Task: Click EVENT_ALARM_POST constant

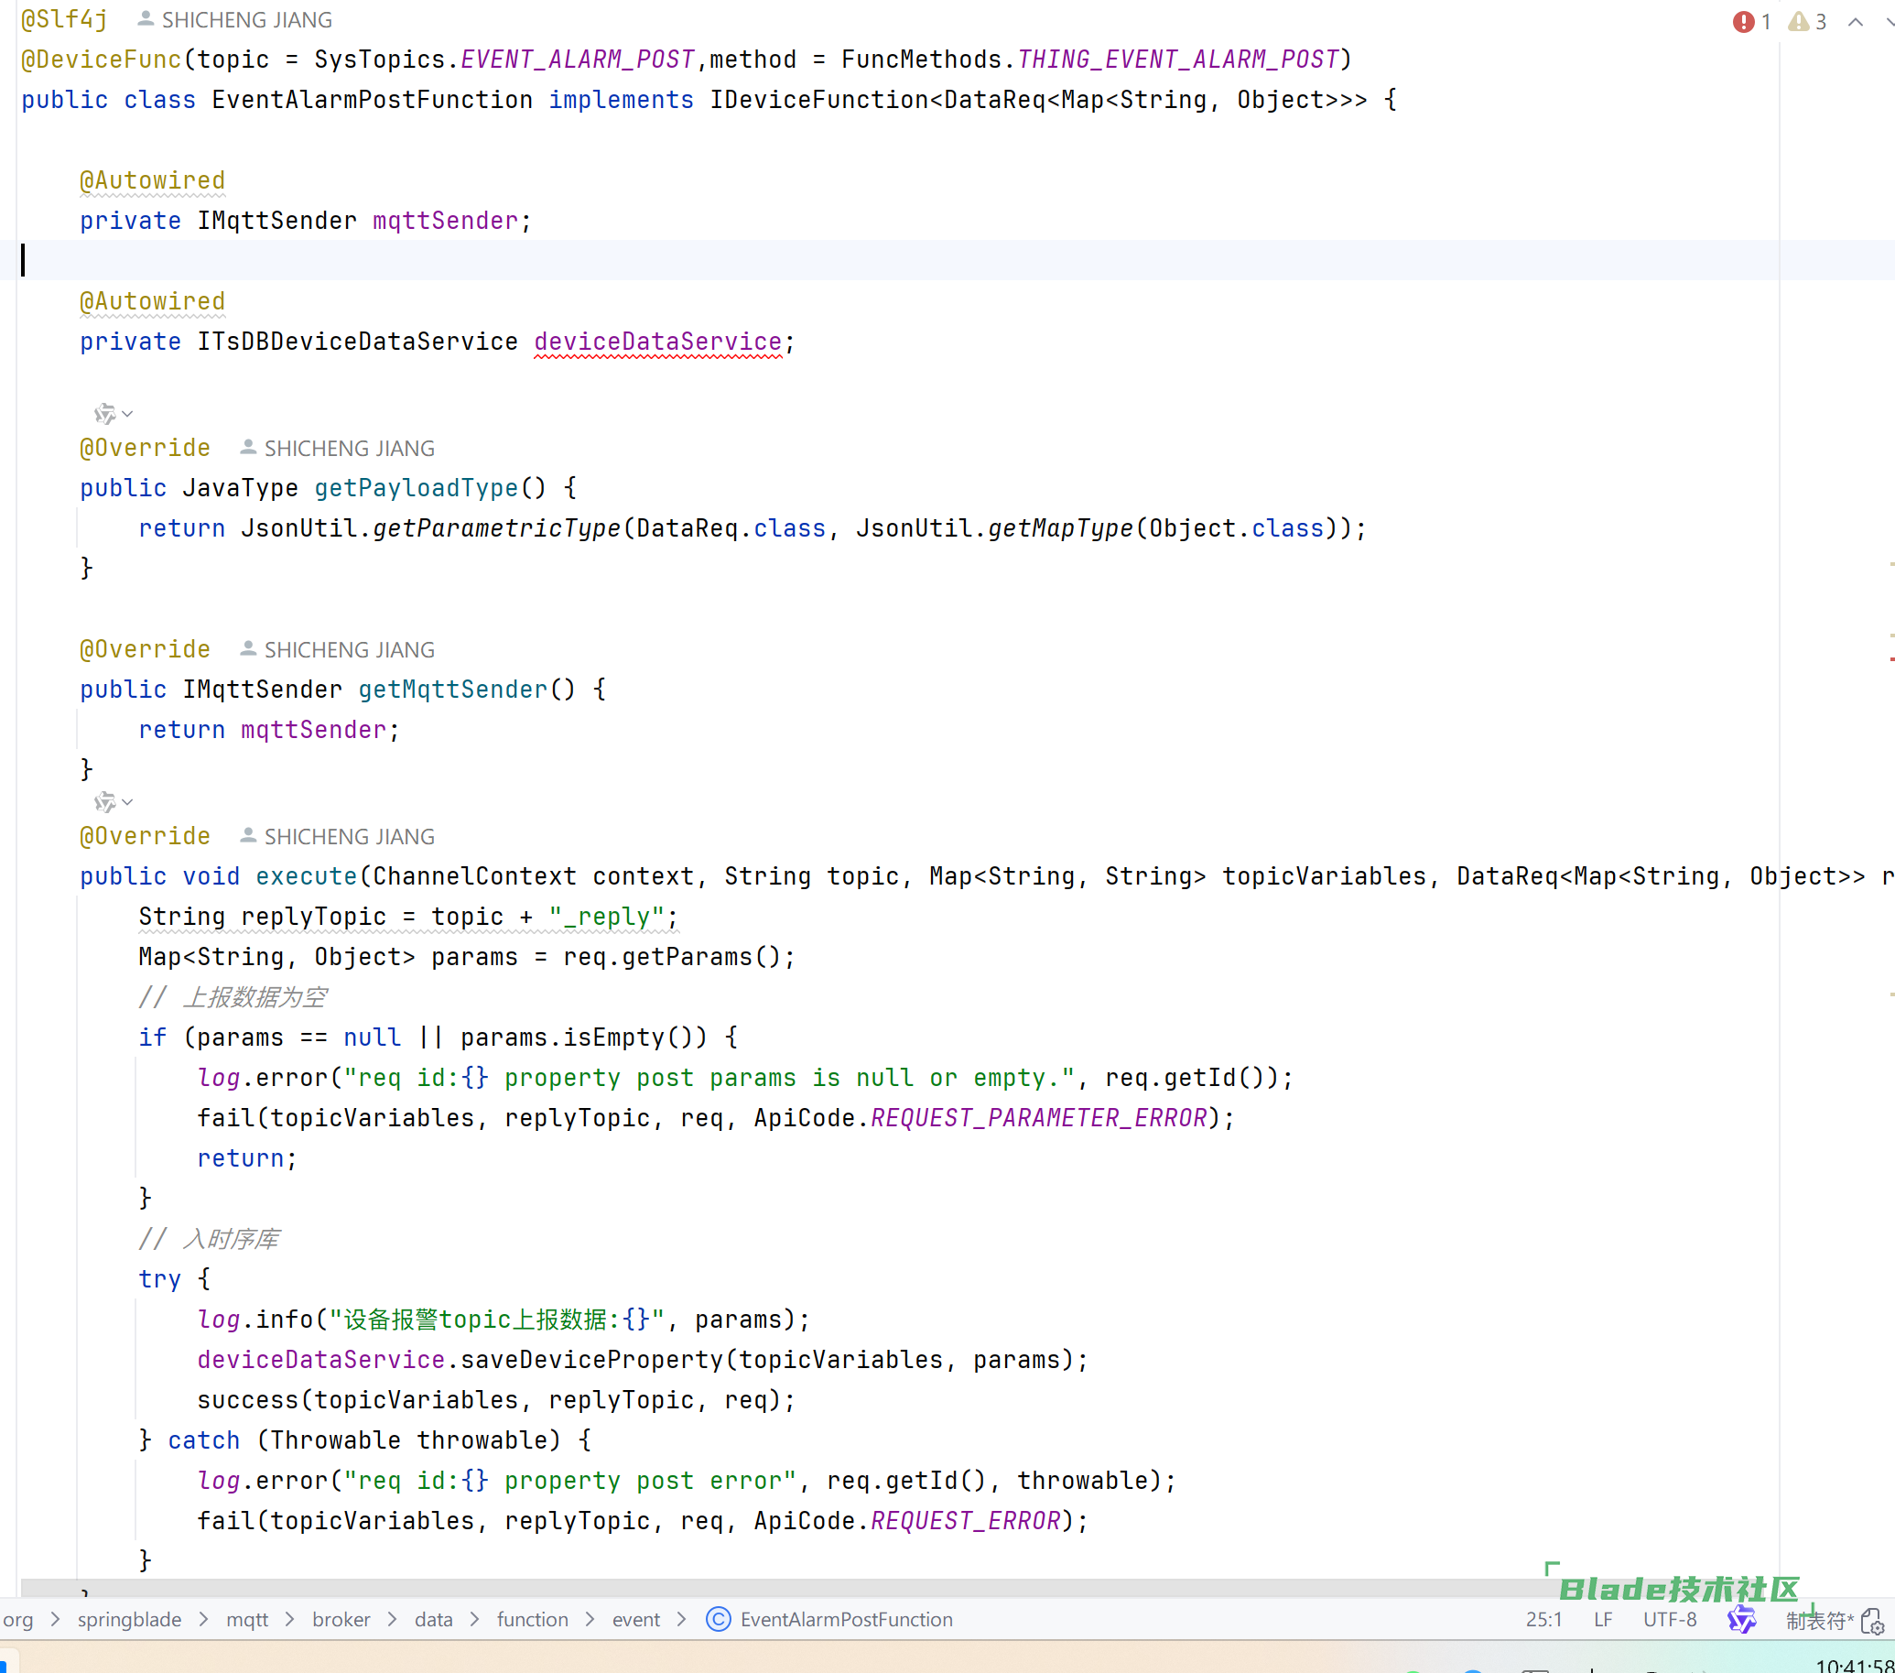Action: [578, 60]
